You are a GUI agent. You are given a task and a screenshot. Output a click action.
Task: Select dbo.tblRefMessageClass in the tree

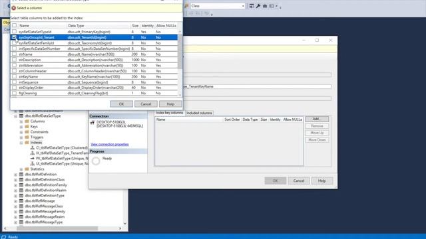(44, 206)
